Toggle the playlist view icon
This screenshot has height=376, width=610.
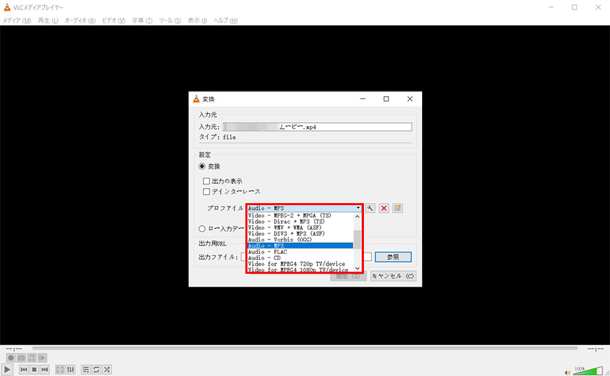pos(86,369)
